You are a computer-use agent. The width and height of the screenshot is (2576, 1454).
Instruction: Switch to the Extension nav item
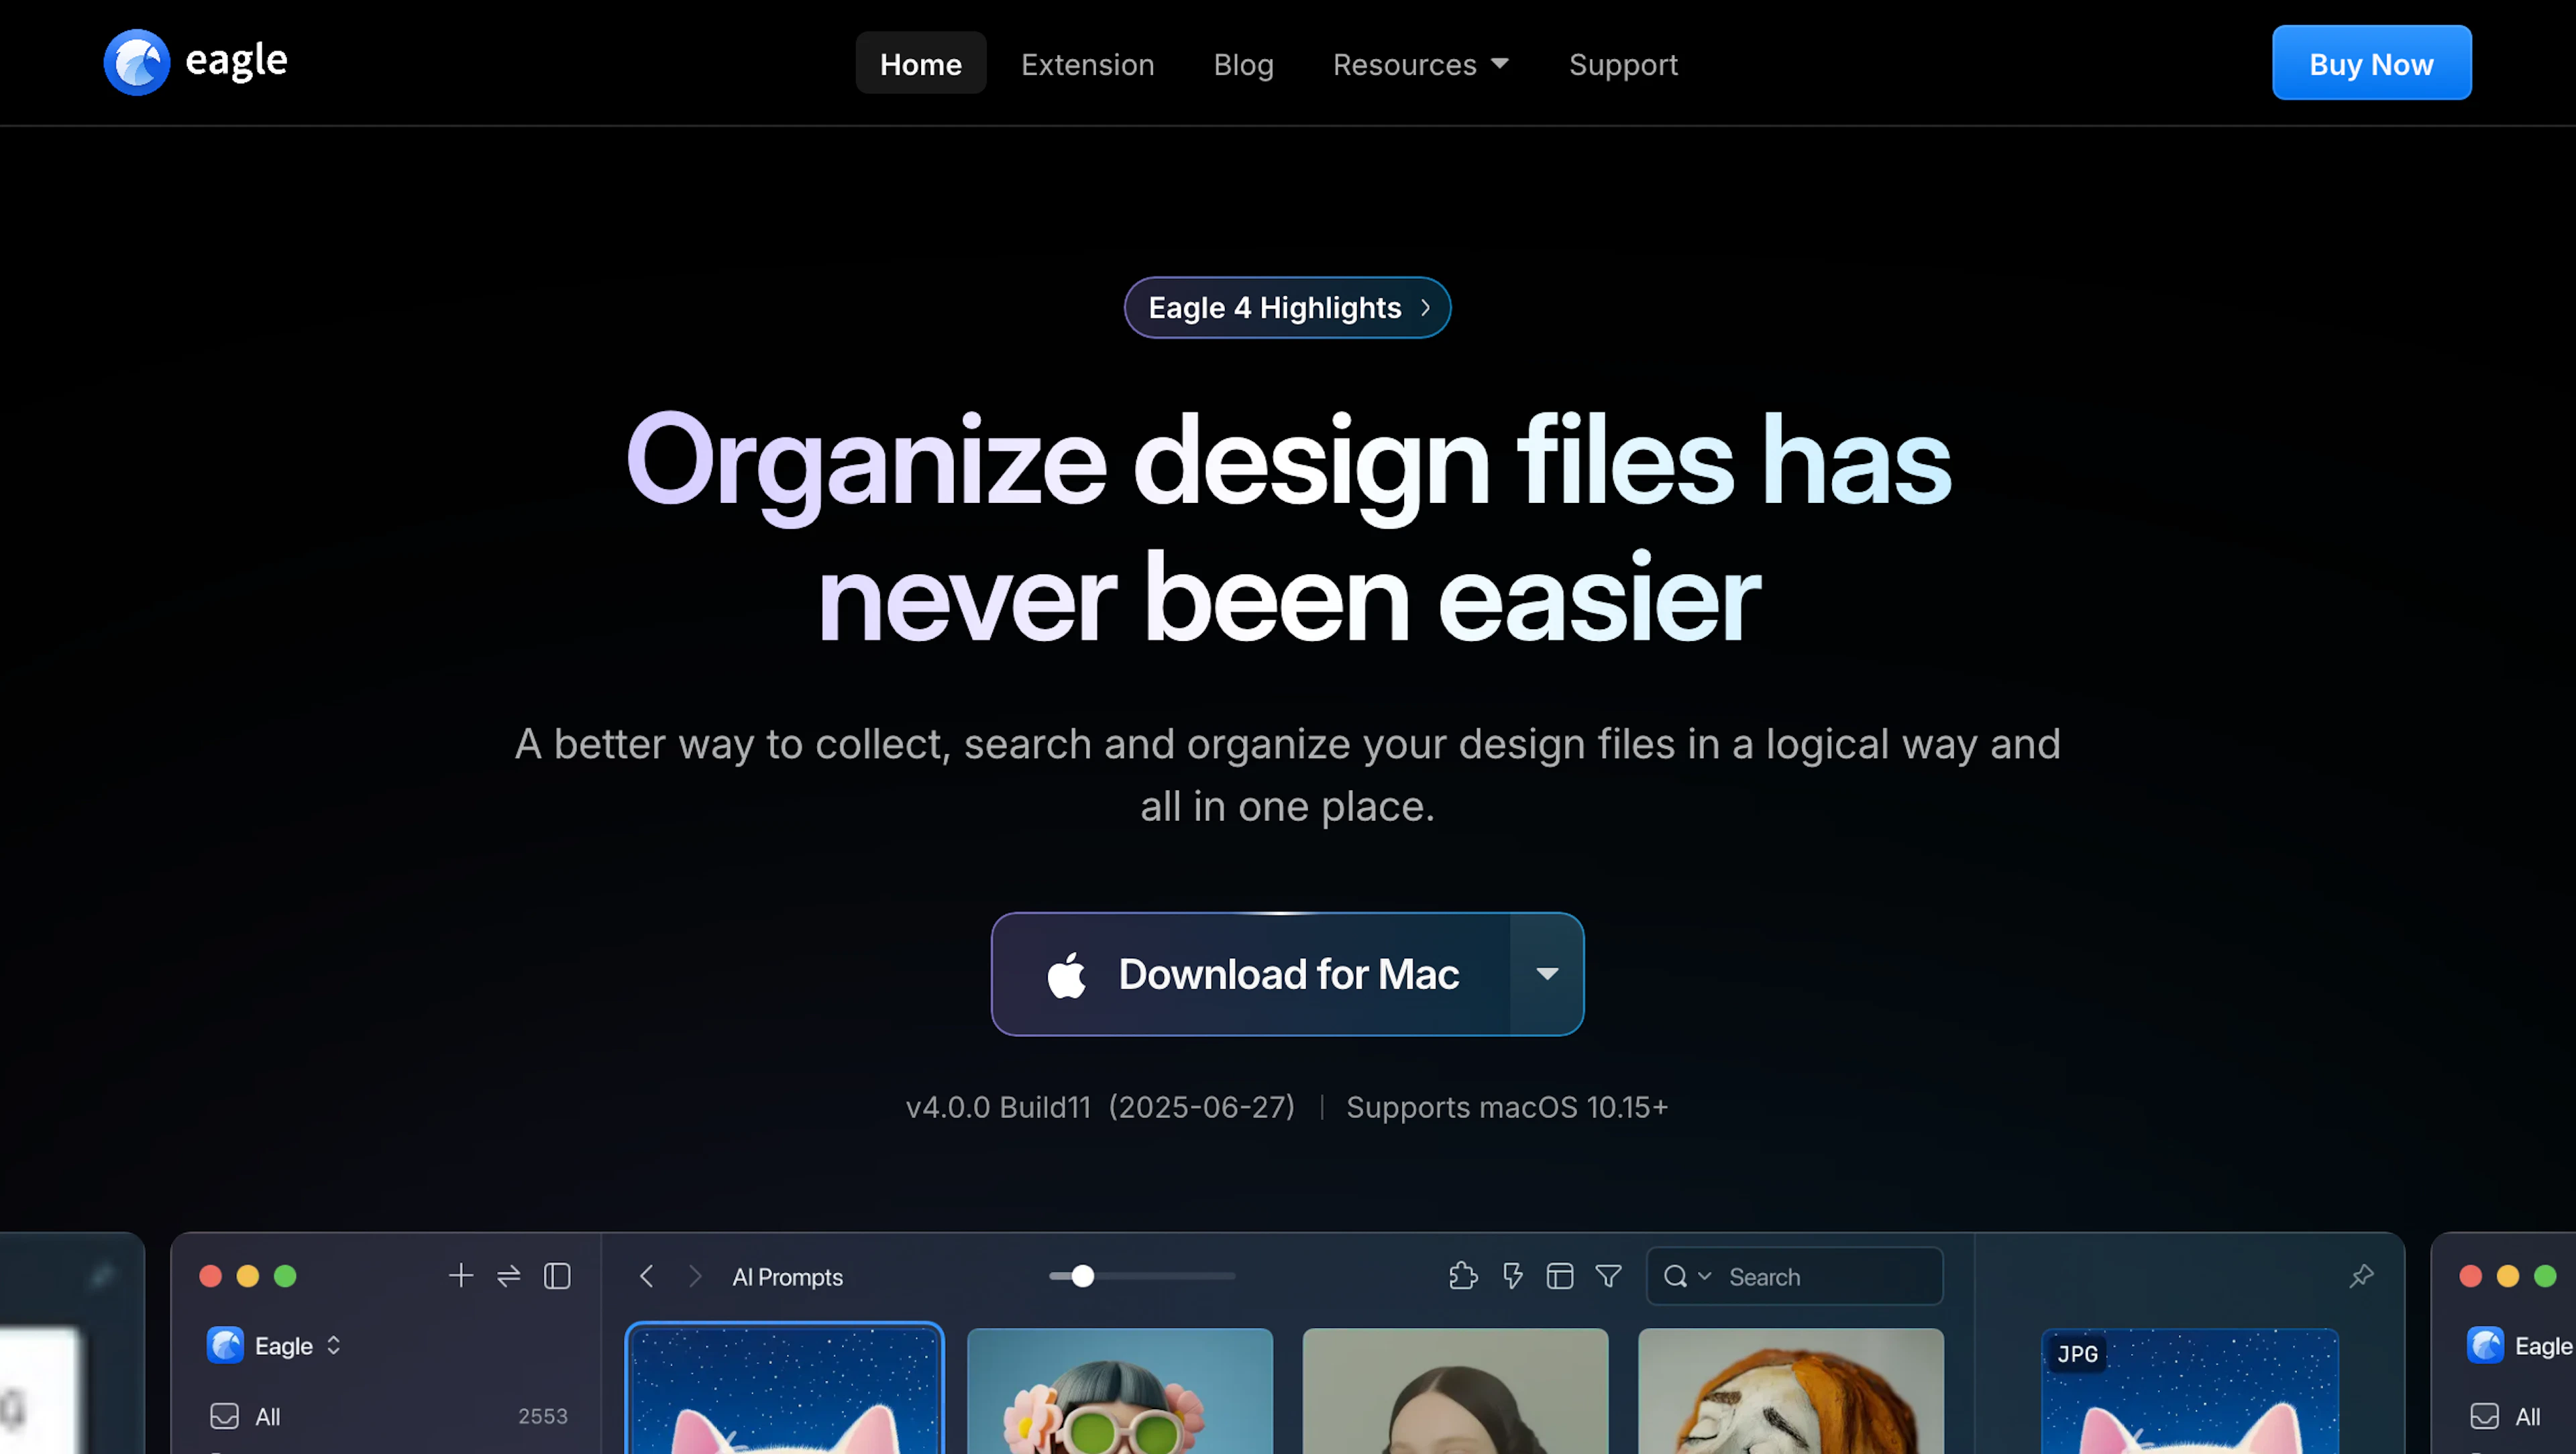click(x=1088, y=64)
